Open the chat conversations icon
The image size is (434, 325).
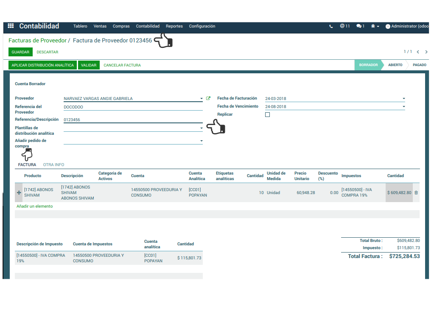tap(360, 26)
